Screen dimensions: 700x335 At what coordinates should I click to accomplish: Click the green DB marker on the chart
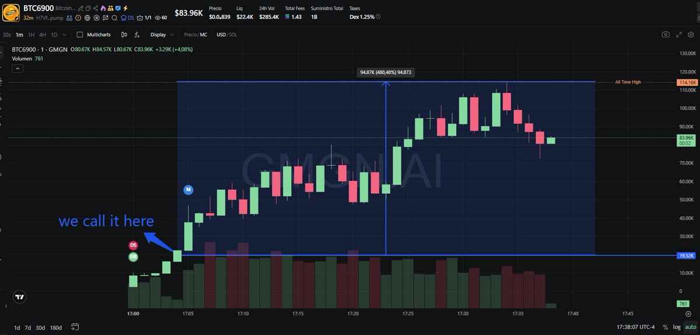pyautogui.click(x=134, y=257)
